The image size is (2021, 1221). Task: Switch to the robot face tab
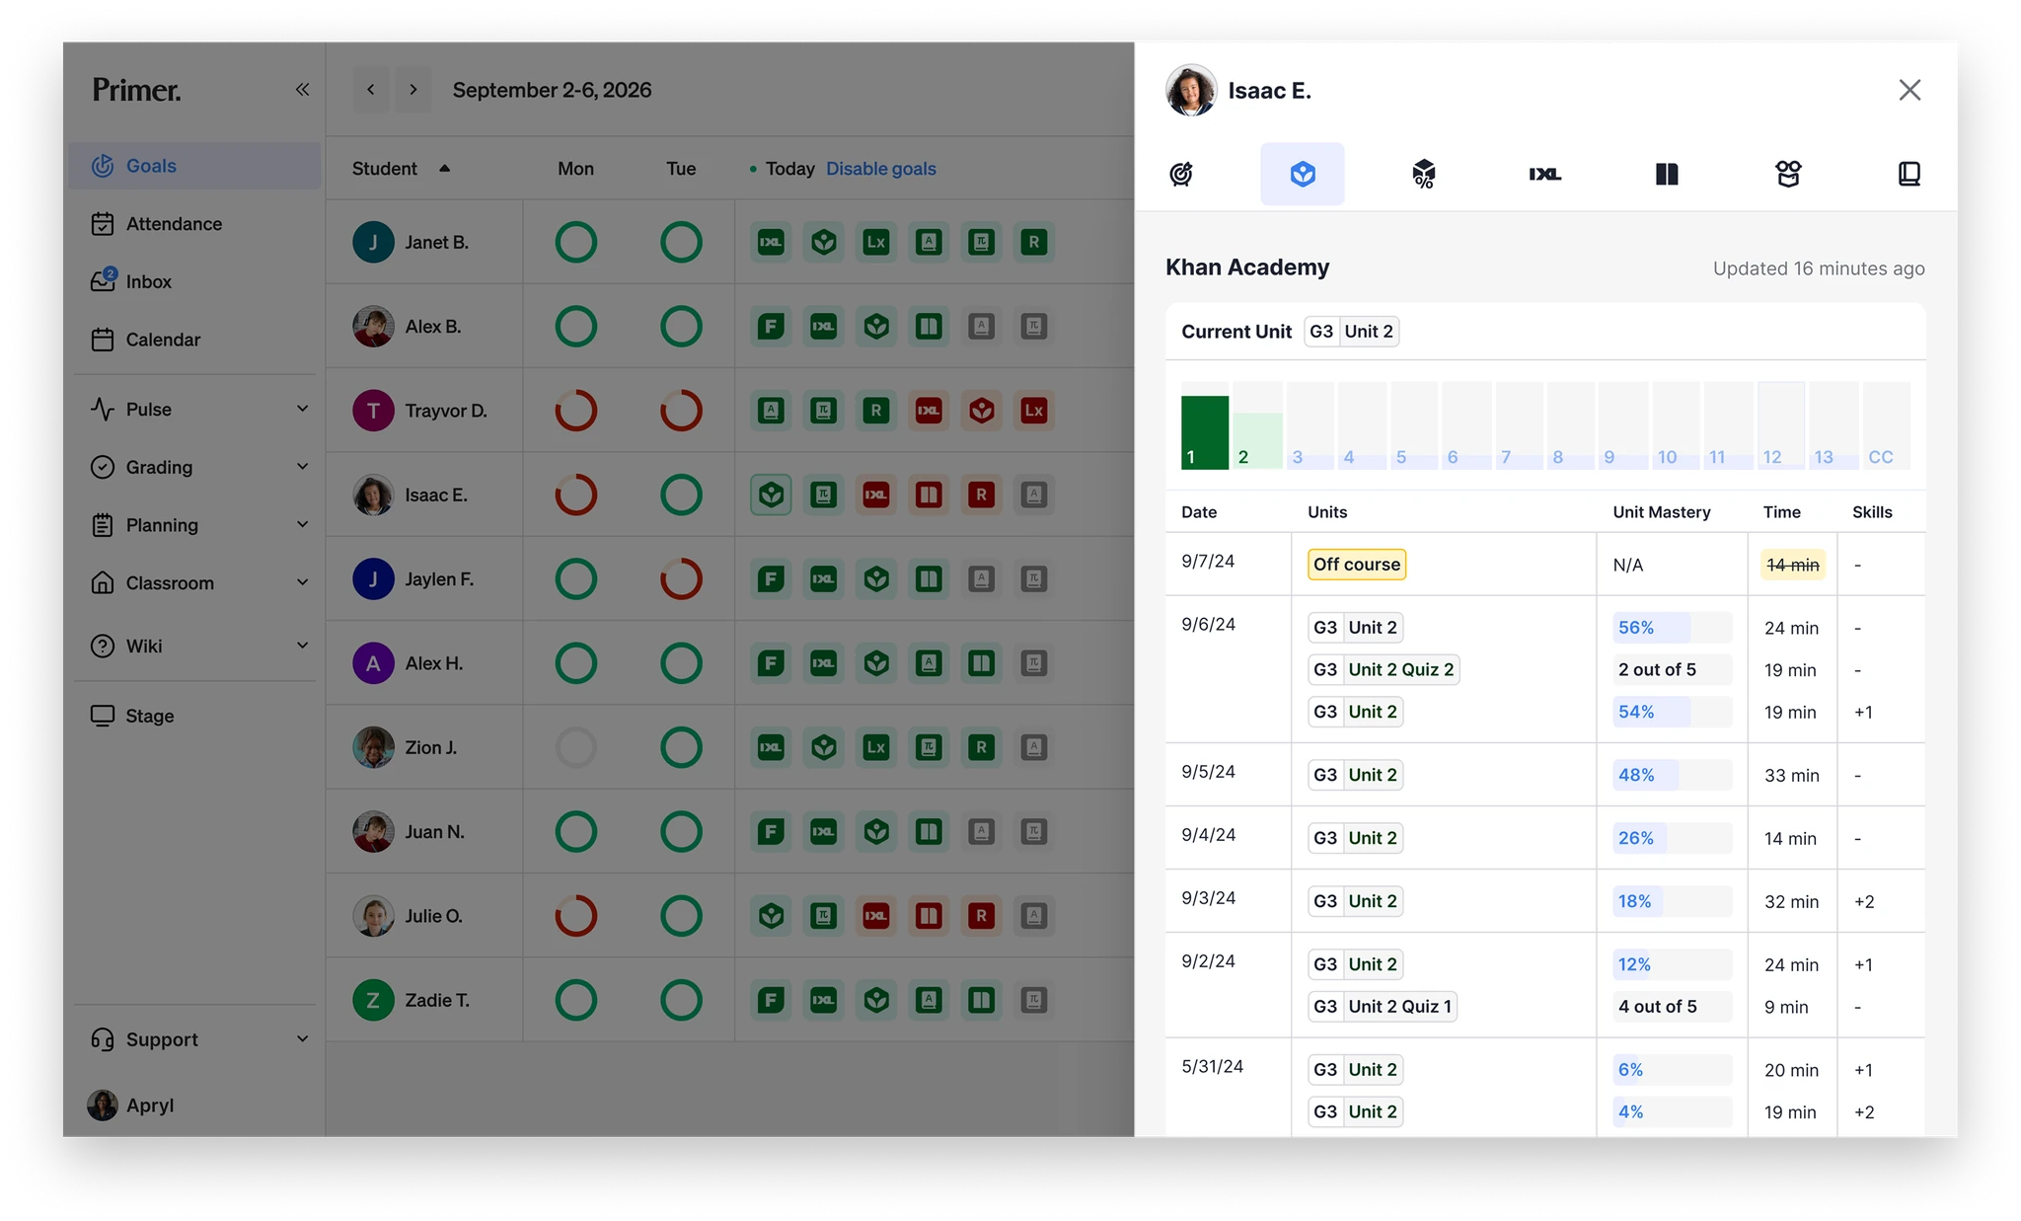[x=1788, y=174]
